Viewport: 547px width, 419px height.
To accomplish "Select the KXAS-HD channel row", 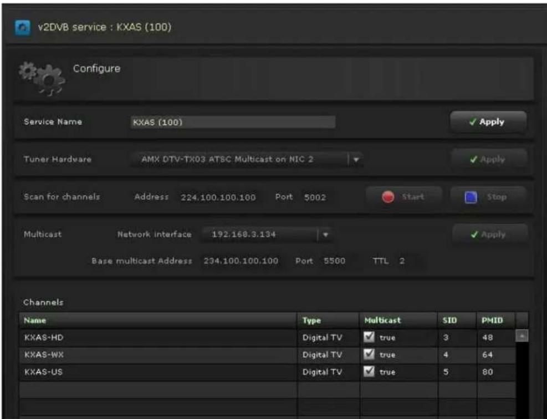I will (267, 338).
